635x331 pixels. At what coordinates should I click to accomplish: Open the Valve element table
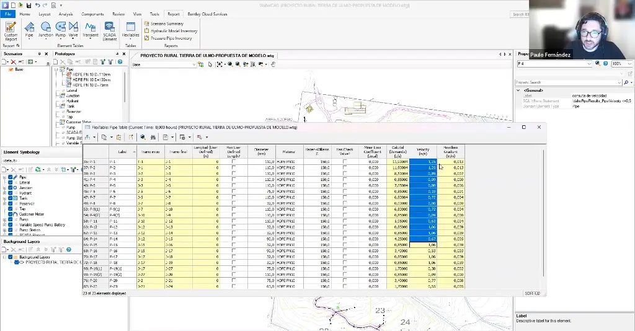point(73,30)
